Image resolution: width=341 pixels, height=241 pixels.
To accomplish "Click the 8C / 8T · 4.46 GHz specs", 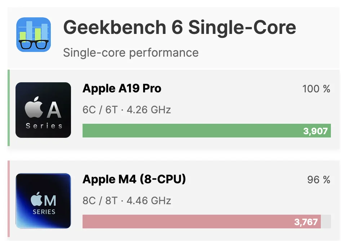I will pos(127,201).
